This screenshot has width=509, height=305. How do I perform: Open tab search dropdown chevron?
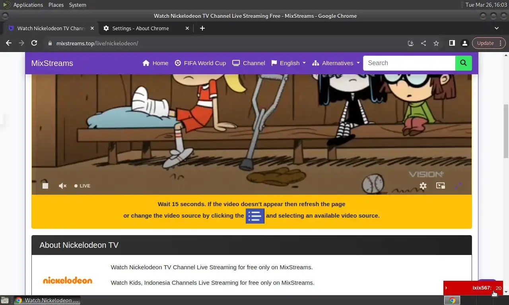click(497, 28)
